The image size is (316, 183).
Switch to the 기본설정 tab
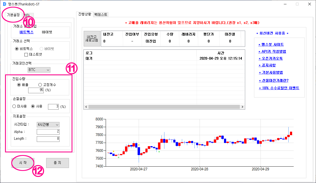pos(13,15)
